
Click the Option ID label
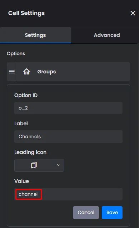(26, 95)
